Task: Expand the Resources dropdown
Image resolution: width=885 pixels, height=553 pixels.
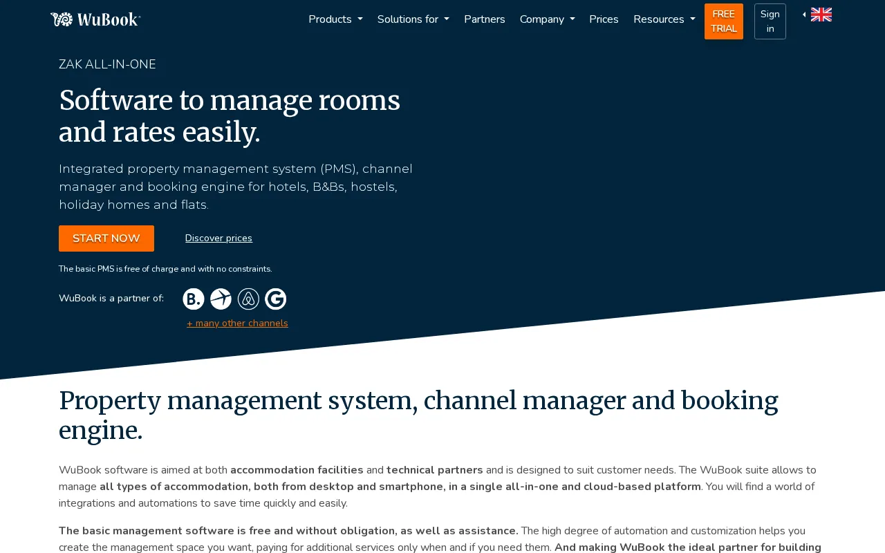Action: point(664,19)
